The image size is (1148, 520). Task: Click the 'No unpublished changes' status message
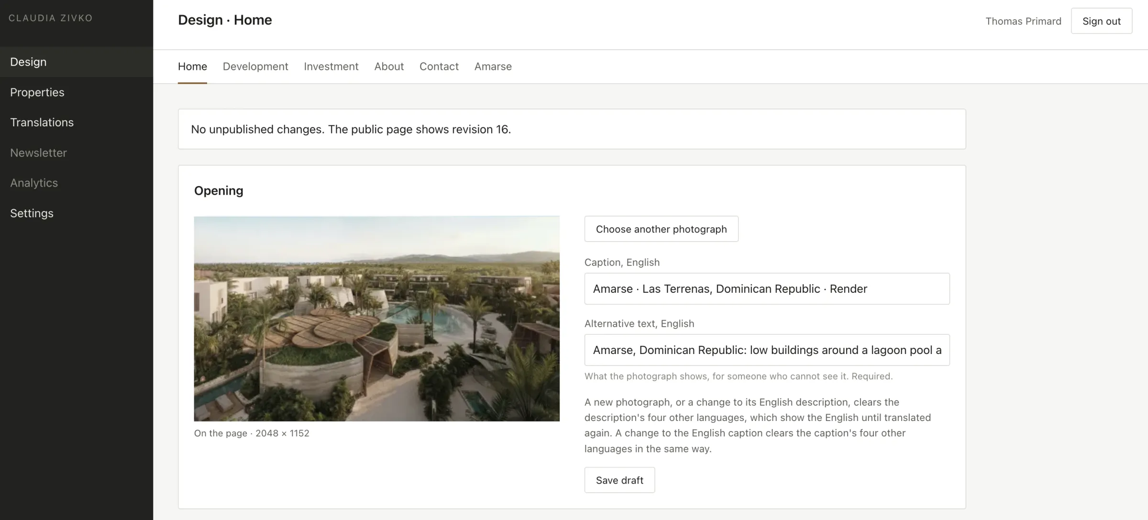coord(351,129)
